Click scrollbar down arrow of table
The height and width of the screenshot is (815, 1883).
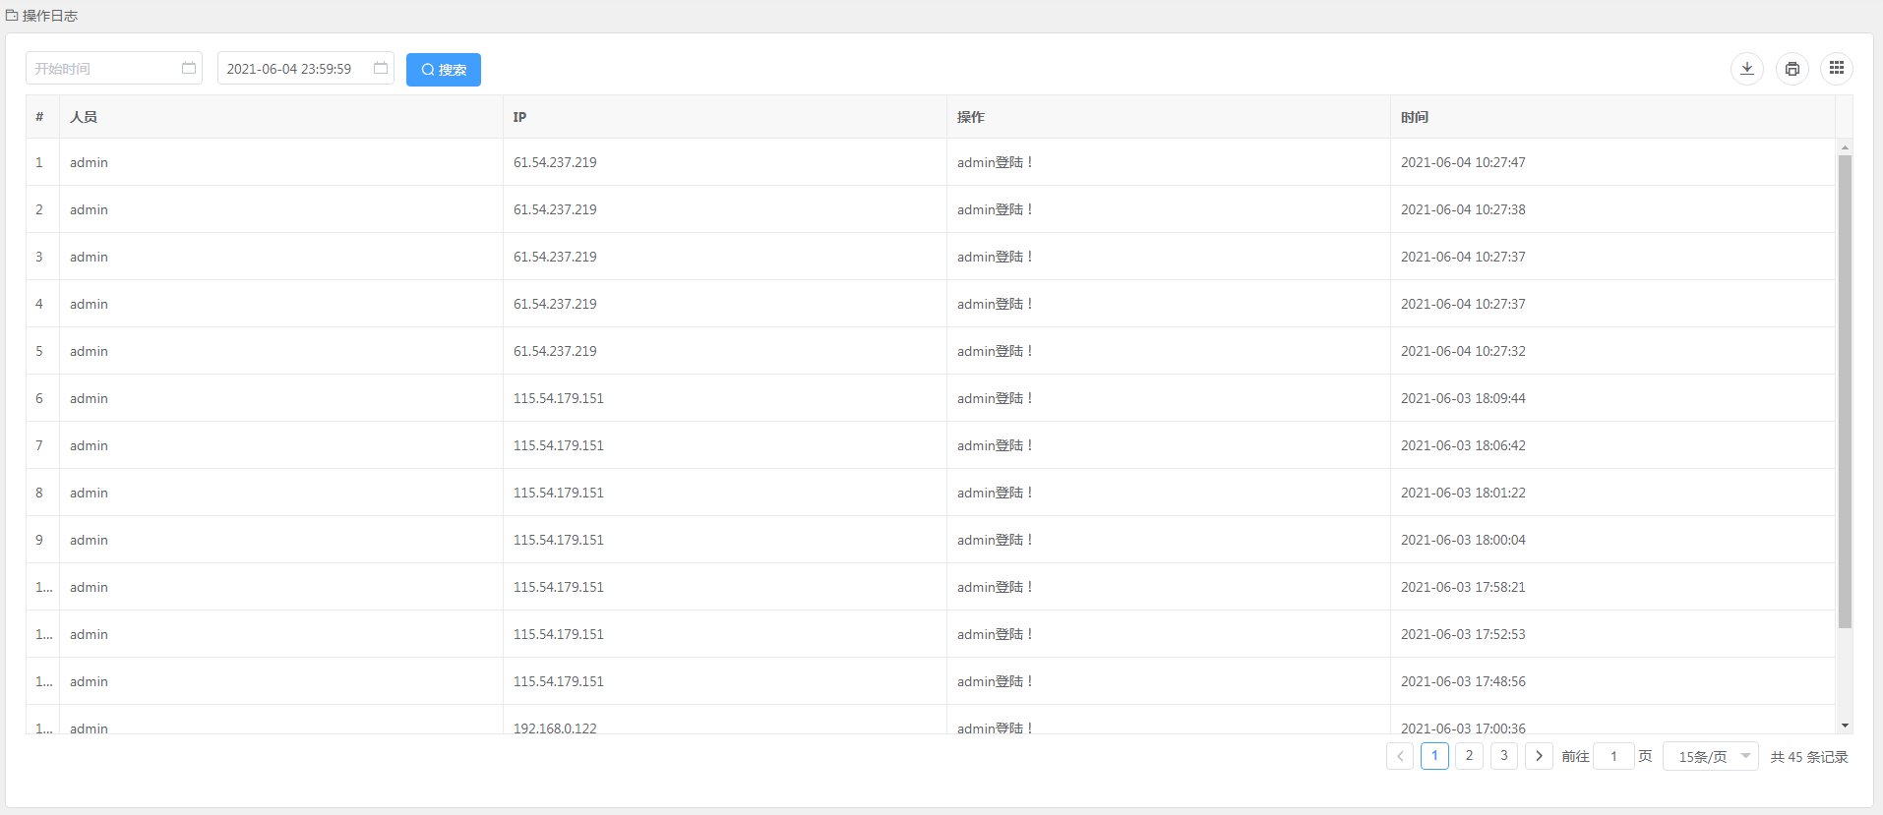tap(1845, 726)
